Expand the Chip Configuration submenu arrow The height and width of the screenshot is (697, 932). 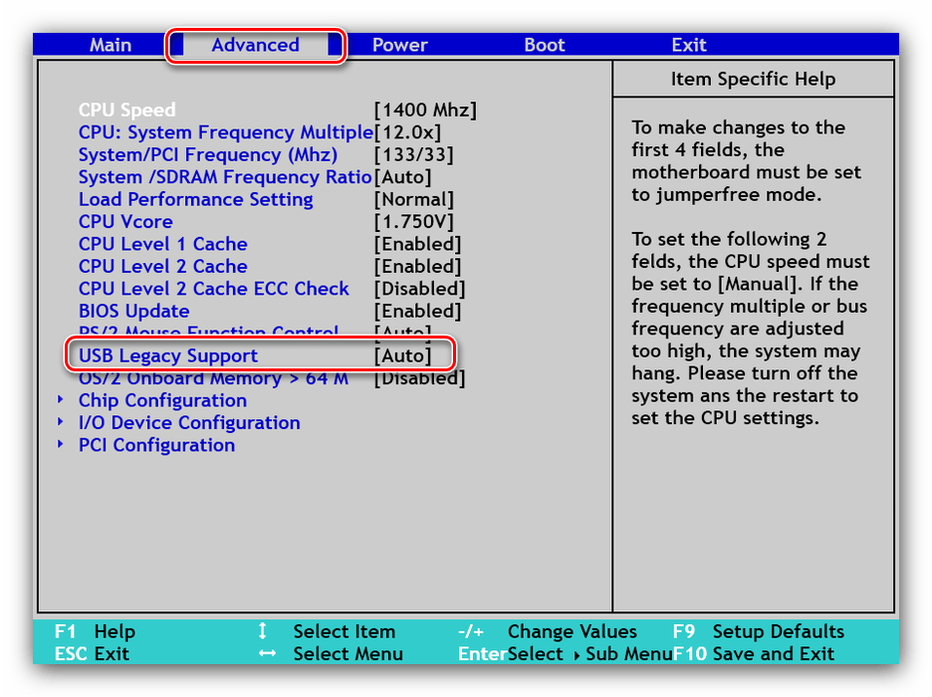(61, 400)
